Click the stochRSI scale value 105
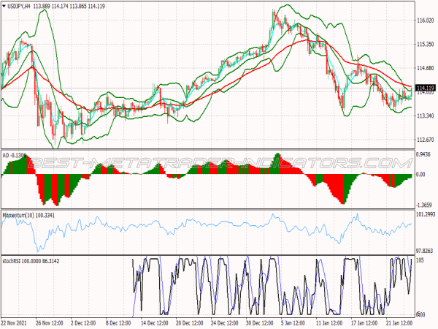Image resolution: width=438 pixels, height=329 pixels. pos(420,260)
